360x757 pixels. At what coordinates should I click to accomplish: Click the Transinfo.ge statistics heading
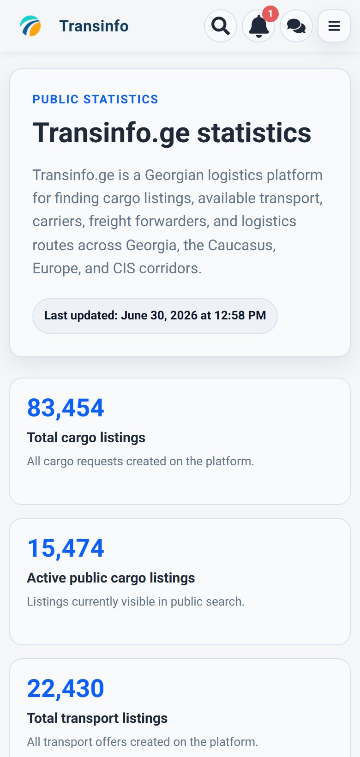(172, 133)
